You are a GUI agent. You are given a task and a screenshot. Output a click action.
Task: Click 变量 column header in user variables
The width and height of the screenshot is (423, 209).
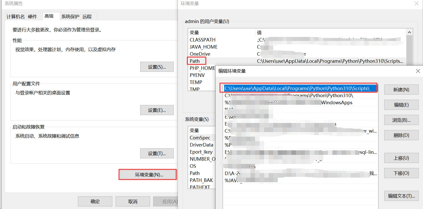(x=222, y=32)
